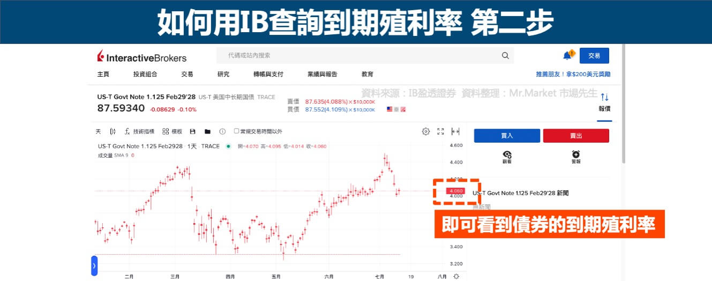Open the 模板 templates menu
712x281 pixels.
pyautogui.click(x=172, y=131)
